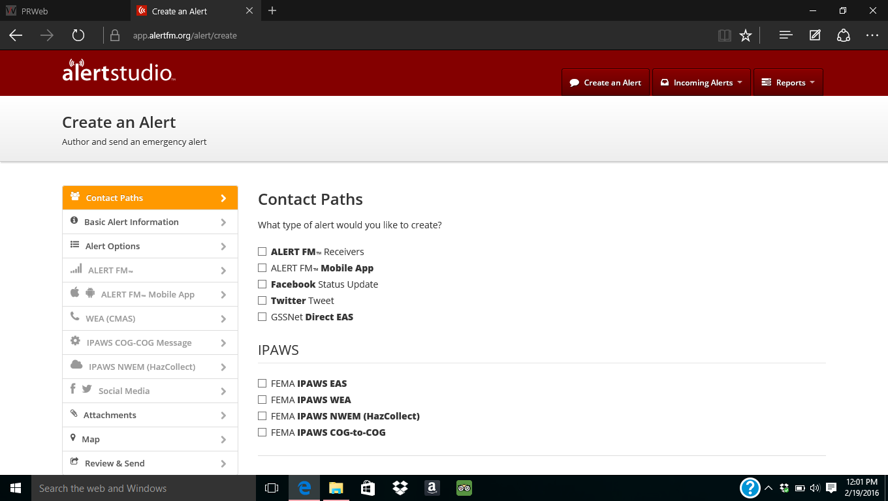Click chevron on Basic Alert Information row
Screen dimensions: 888x501
pos(223,222)
